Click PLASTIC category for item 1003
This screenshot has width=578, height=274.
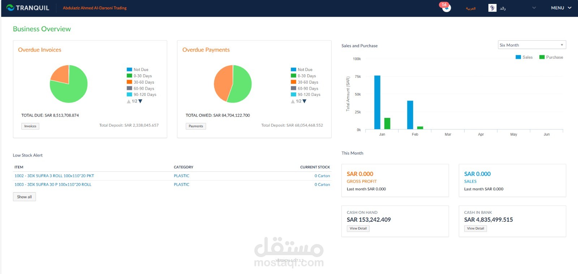tap(181, 185)
